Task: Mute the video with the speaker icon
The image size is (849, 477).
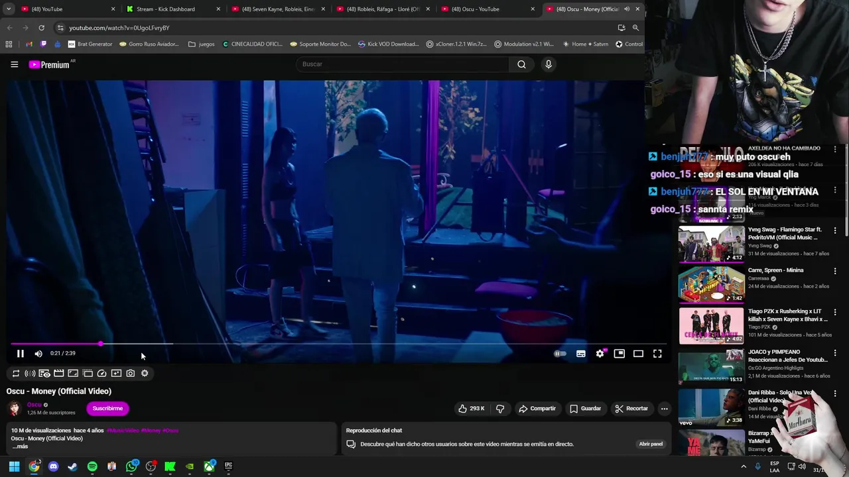Action: tap(38, 354)
